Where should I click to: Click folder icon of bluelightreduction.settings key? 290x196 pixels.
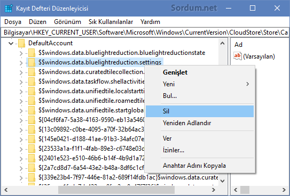[x=32, y=62]
